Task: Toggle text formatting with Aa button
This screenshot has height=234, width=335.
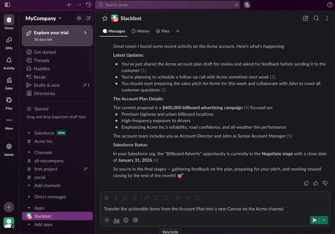Action: click(116, 220)
